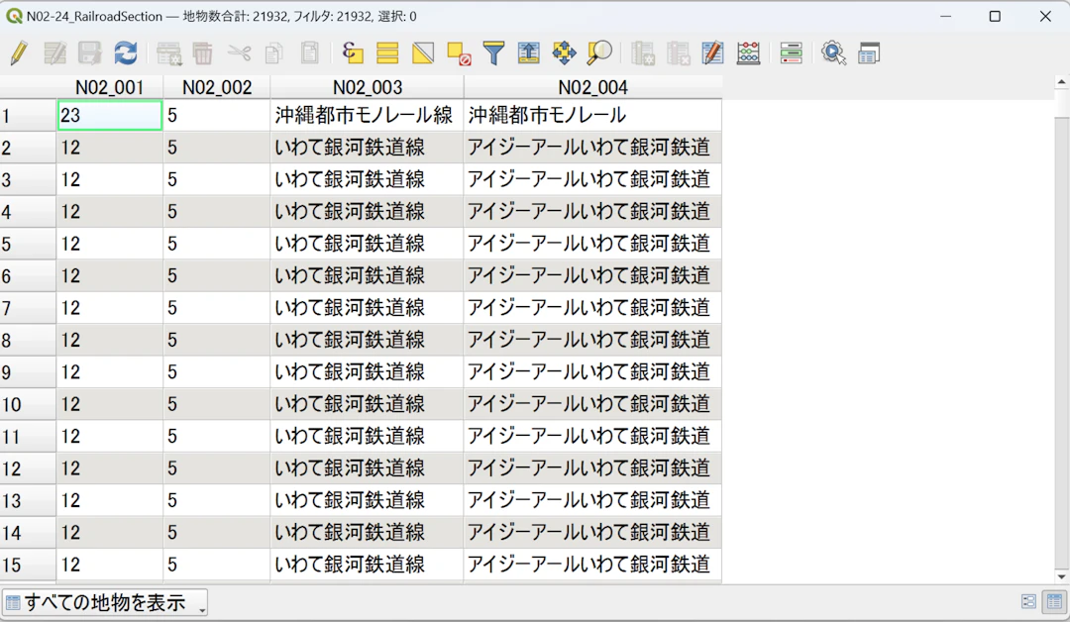Click the select all features icon
Viewport: 1070px width, 622px height.
[387, 52]
